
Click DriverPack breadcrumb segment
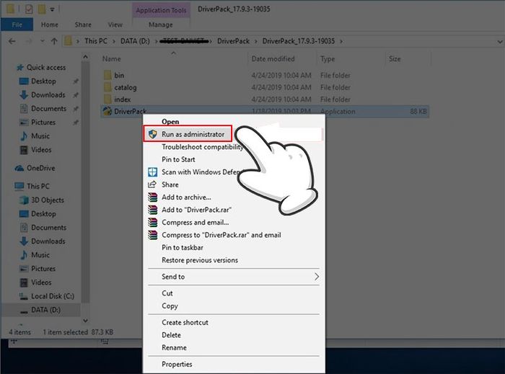233,41
